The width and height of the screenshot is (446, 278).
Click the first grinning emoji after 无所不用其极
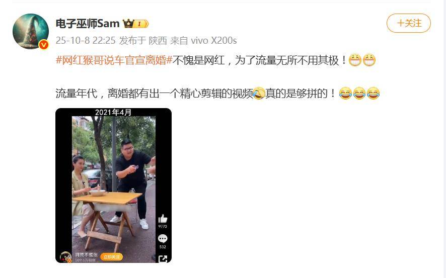[355, 60]
